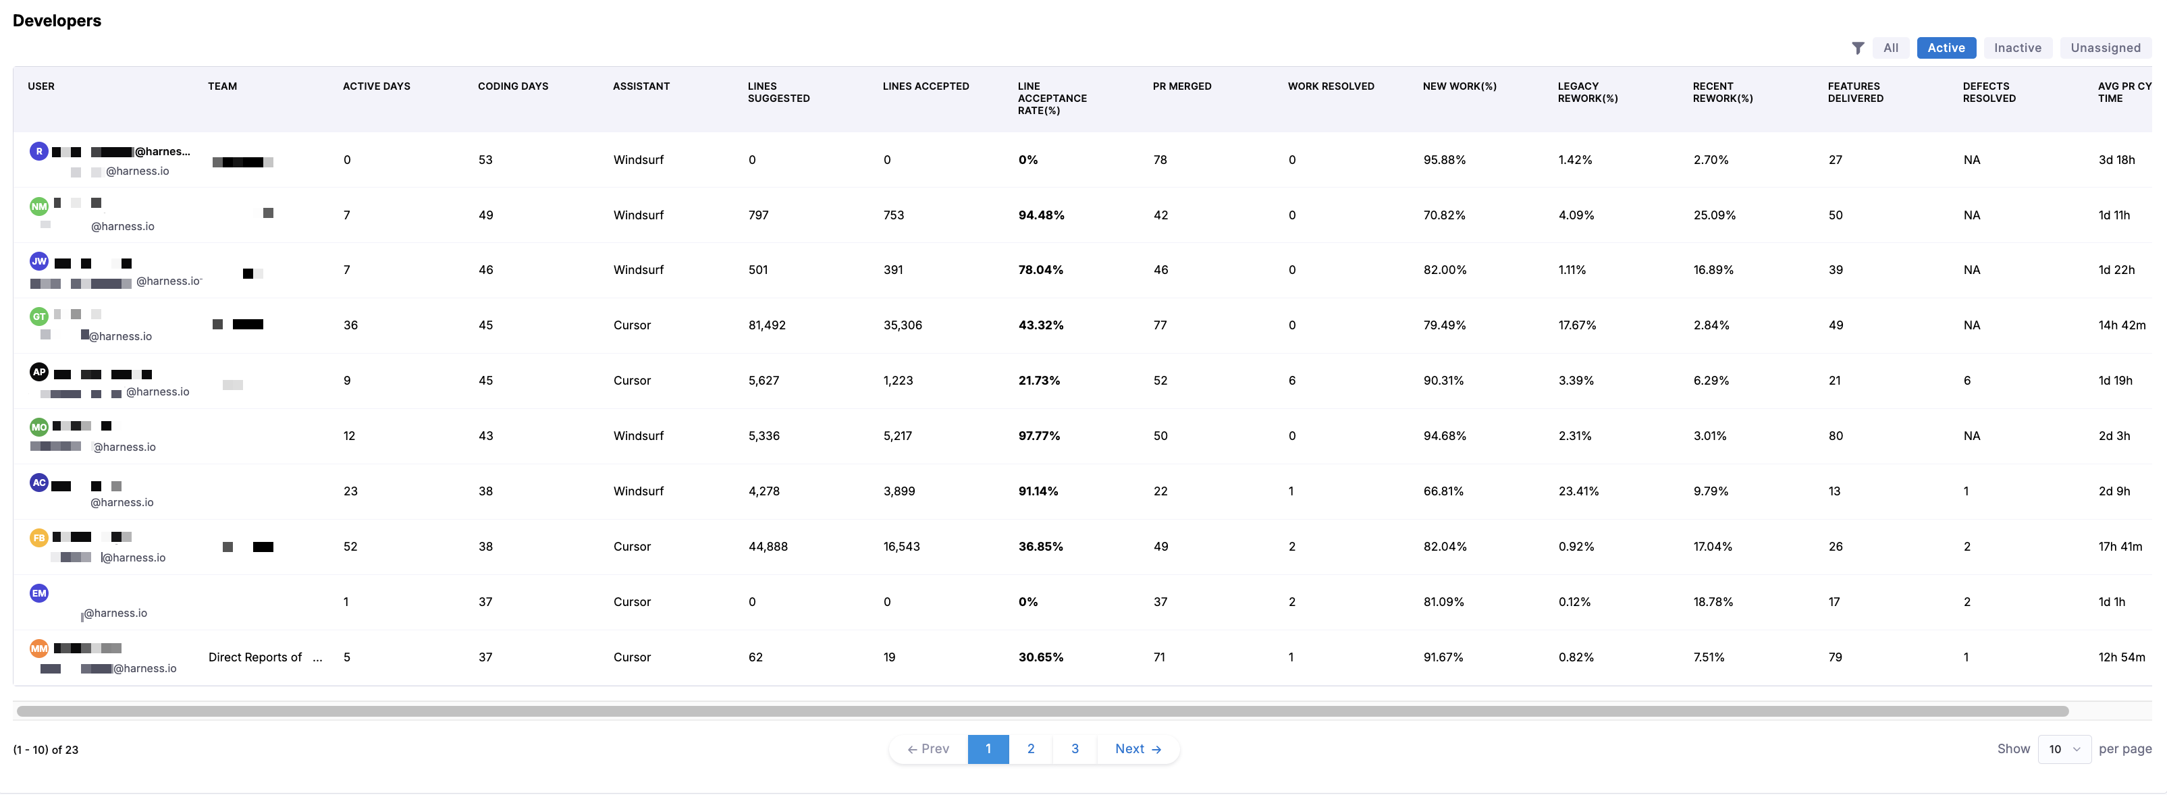Click the JW user avatar
The height and width of the screenshot is (795, 2167).
38,262
